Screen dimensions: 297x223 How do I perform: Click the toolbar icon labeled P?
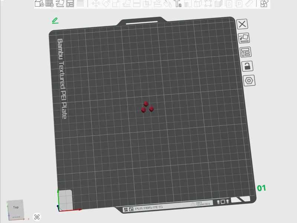coord(239,3)
